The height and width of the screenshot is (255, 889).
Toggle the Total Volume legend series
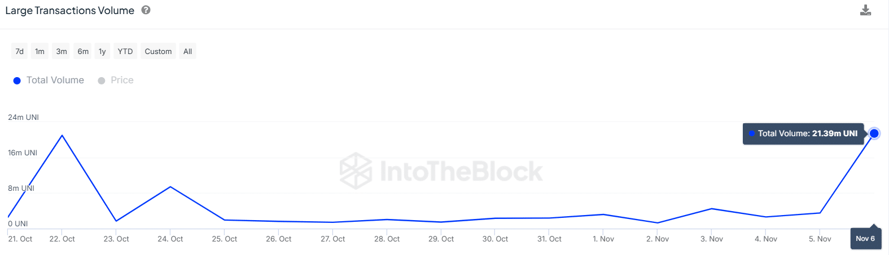[55, 80]
